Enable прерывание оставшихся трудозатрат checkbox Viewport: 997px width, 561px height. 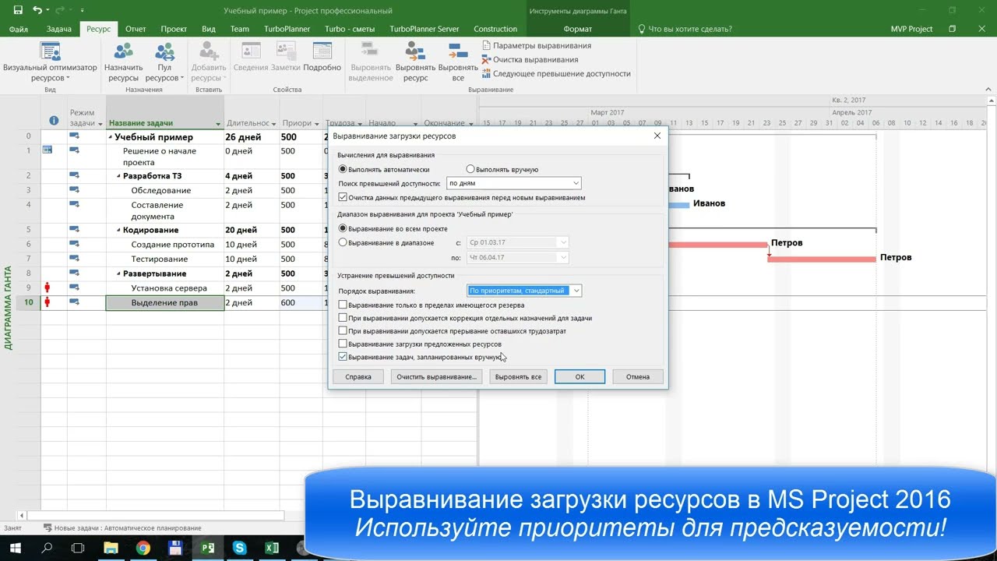pyautogui.click(x=343, y=331)
